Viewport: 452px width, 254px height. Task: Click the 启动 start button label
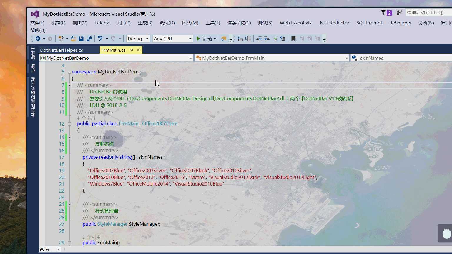pos(207,39)
